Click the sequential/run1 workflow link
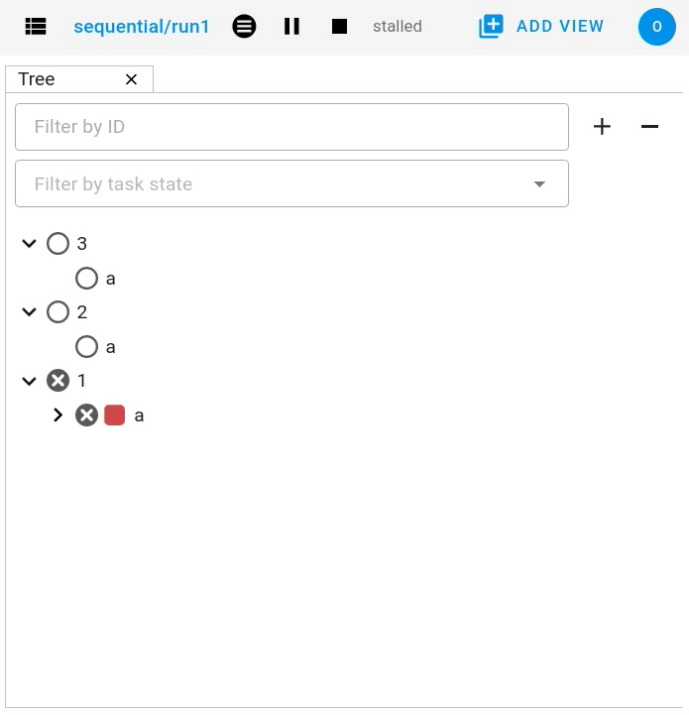Image resolution: width=689 pixels, height=715 pixels. [x=142, y=27]
